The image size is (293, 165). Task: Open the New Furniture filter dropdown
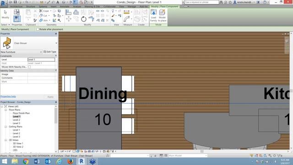(41, 52)
